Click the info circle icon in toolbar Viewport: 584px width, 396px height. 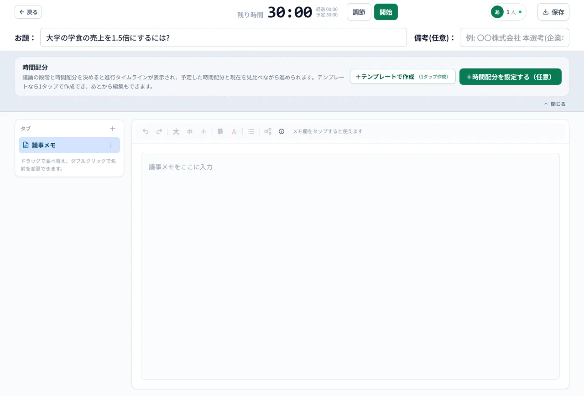tap(282, 131)
